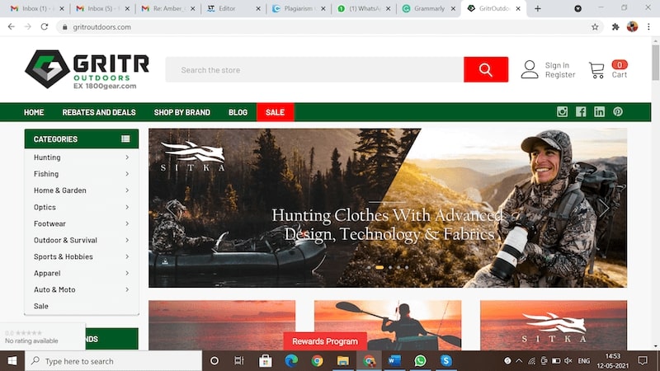Launch Microsoft Edge from the taskbar
This screenshot has width=660, height=371.
291,361
